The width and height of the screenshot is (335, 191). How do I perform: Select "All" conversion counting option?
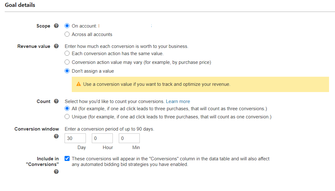tap(67, 108)
